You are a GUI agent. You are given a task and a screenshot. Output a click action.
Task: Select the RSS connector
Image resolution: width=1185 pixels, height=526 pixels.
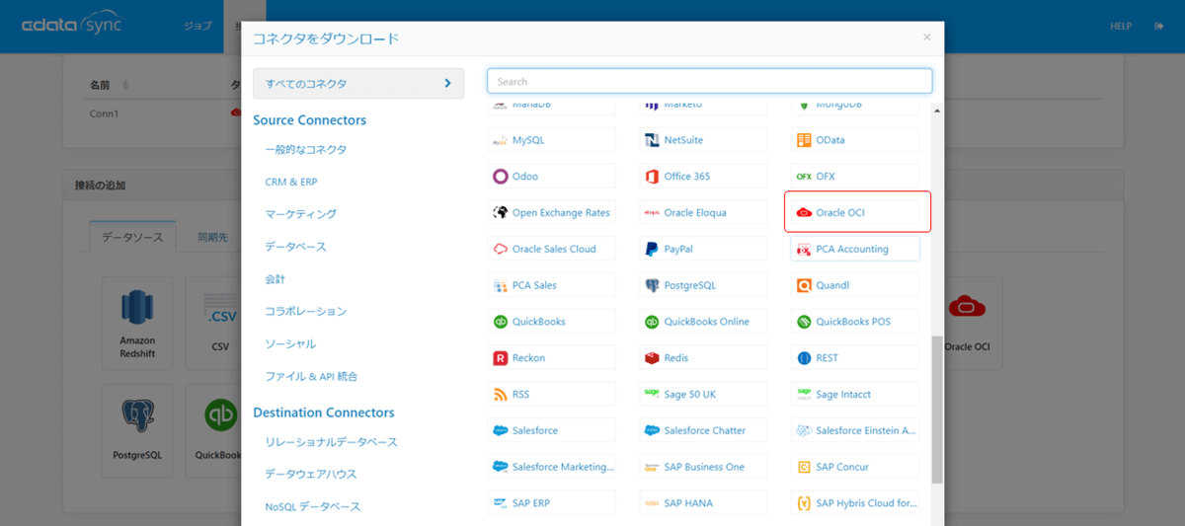(551, 394)
